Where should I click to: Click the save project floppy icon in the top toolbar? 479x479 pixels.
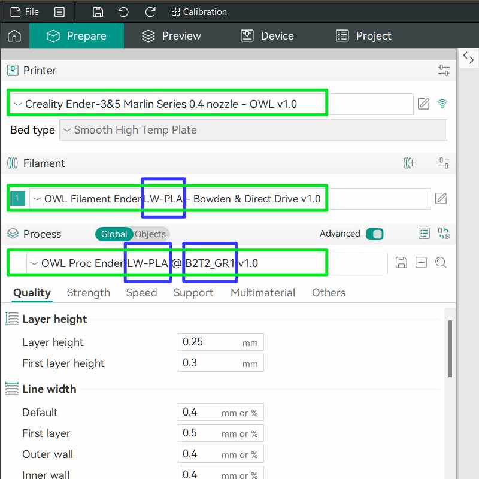tap(98, 12)
